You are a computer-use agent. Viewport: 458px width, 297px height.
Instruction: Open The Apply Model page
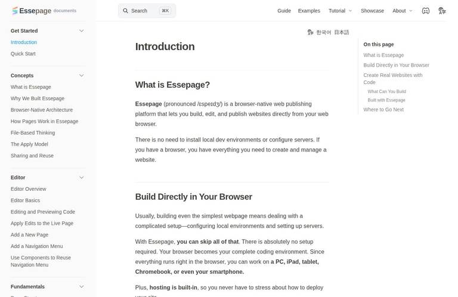coord(29,144)
